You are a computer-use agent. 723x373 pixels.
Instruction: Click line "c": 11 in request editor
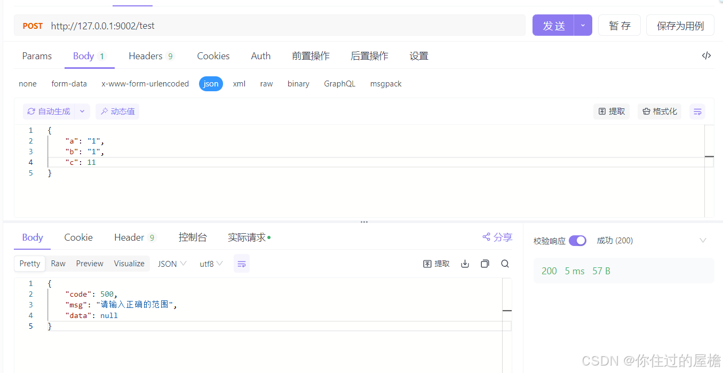point(80,162)
